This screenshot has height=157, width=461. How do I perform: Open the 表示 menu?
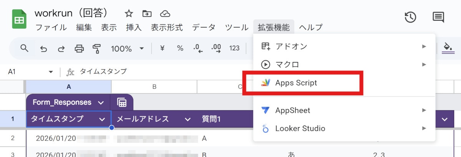point(109,28)
